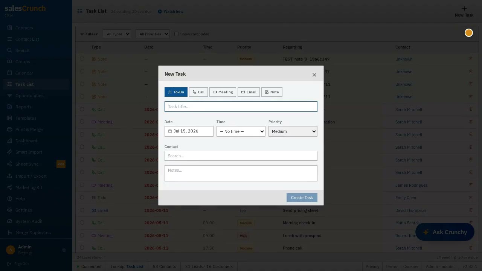Click the System Audit sidebar icon
Screen dimensions: 482x271
click(x=9, y=221)
